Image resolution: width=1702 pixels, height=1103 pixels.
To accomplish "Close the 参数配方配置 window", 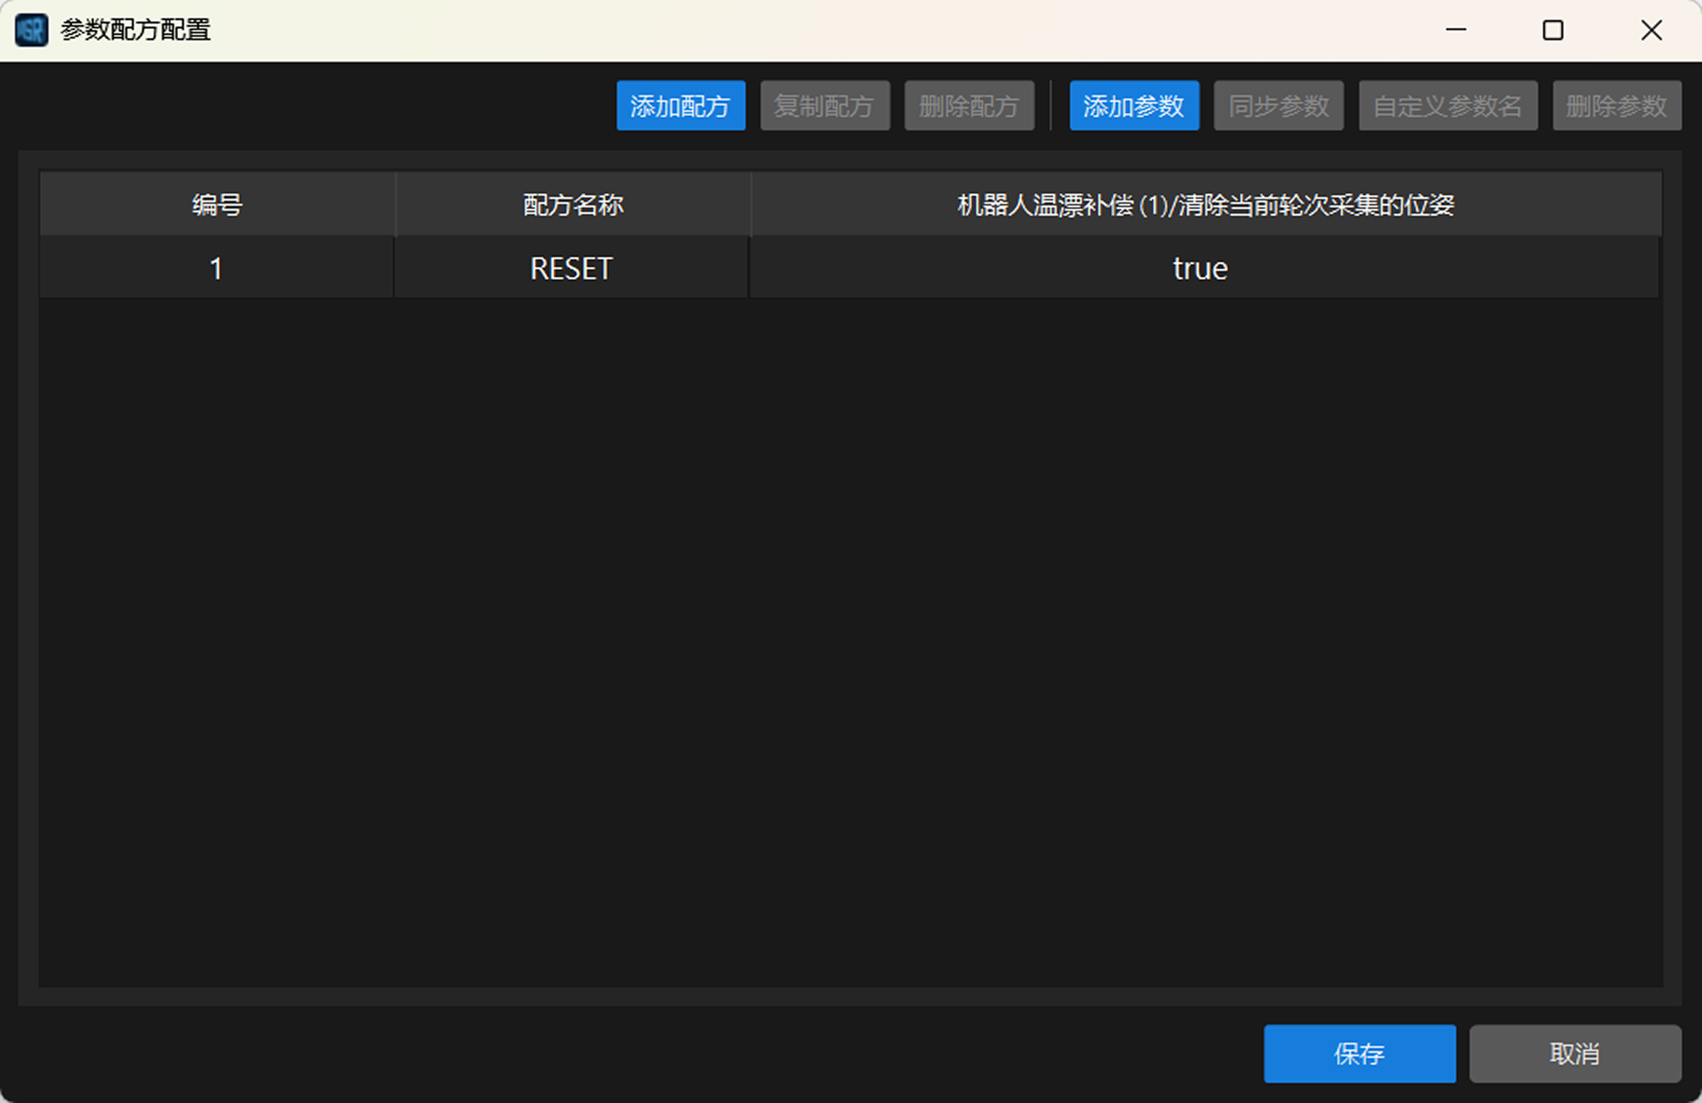I will [x=1651, y=30].
